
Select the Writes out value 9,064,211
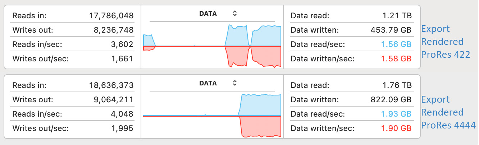111,100
